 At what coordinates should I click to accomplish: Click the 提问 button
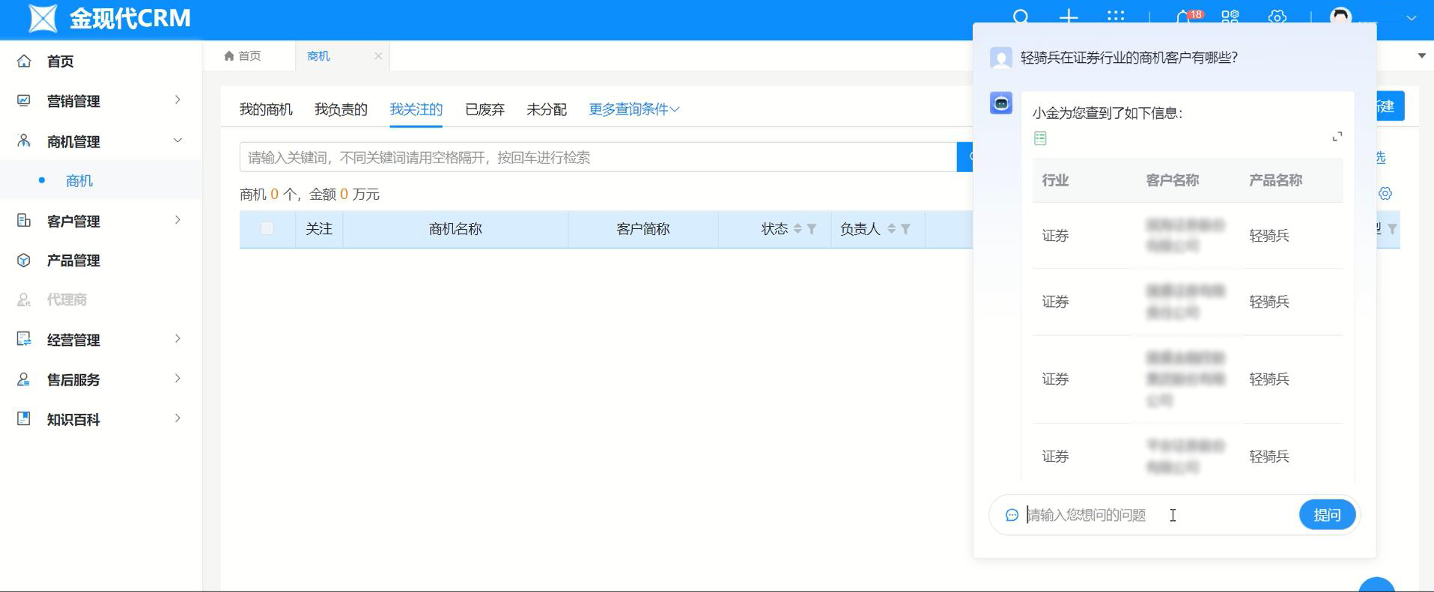click(1327, 515)
